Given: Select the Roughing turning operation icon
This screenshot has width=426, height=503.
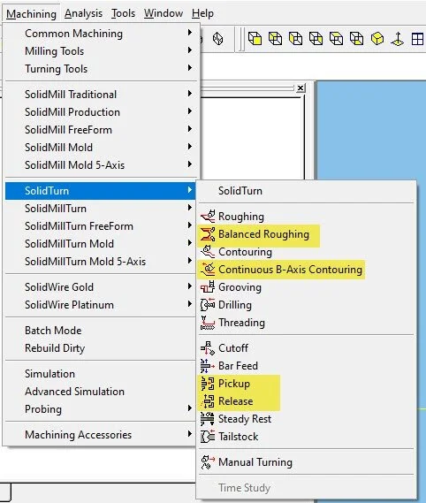Looking at the screenshot, I should (x=208, y=217).
